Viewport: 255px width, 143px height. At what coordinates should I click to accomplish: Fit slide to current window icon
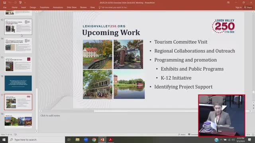(x=253, y=135)
